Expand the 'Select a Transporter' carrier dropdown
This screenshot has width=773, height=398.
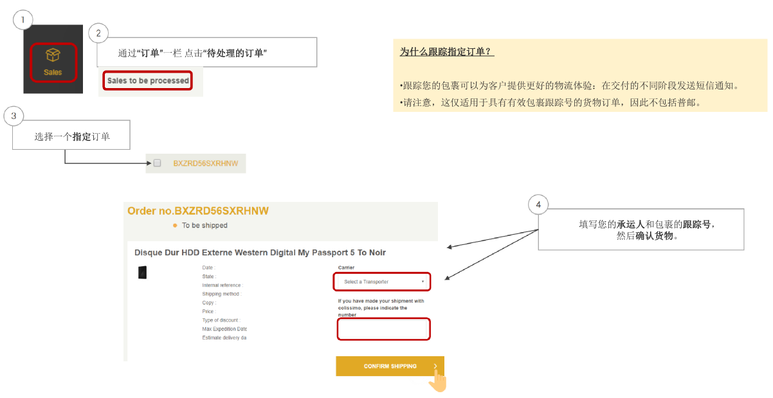[x=381, y=282]
